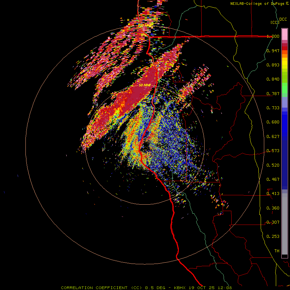This screenshot has width=290, height=290.
Task: Click the 0.947 legend value
Action: [x=273, y=51]
